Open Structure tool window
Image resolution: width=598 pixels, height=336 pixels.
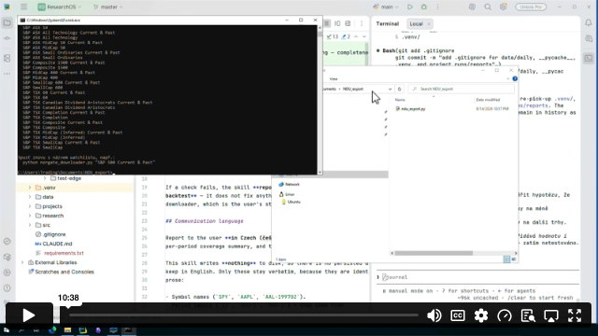tap(7, 58)
